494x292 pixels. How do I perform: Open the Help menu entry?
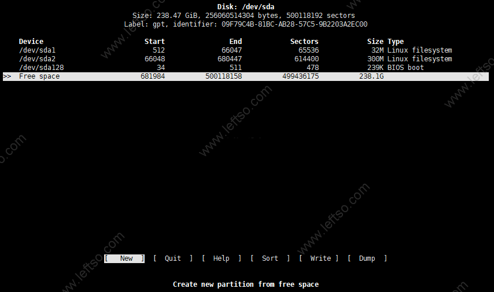pyautogui.click(x=221, y=258)
